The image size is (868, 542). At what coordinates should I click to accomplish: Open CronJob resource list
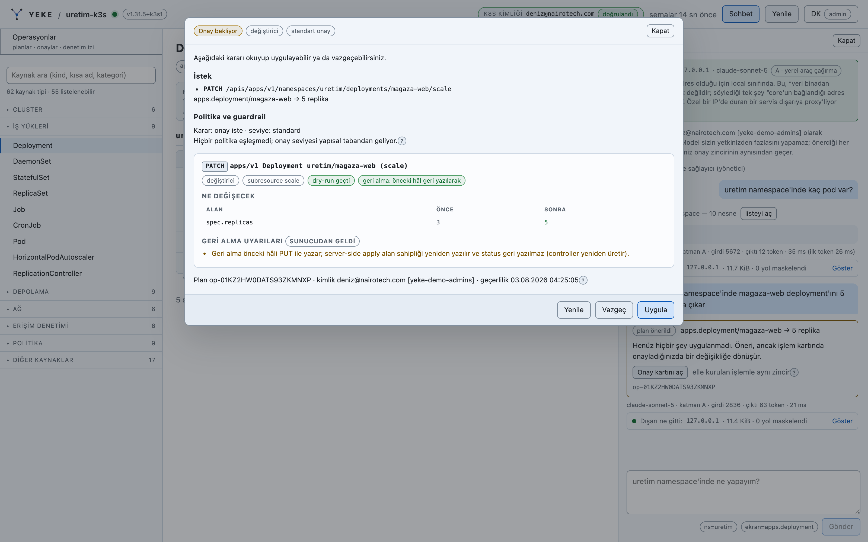[81, 225]
